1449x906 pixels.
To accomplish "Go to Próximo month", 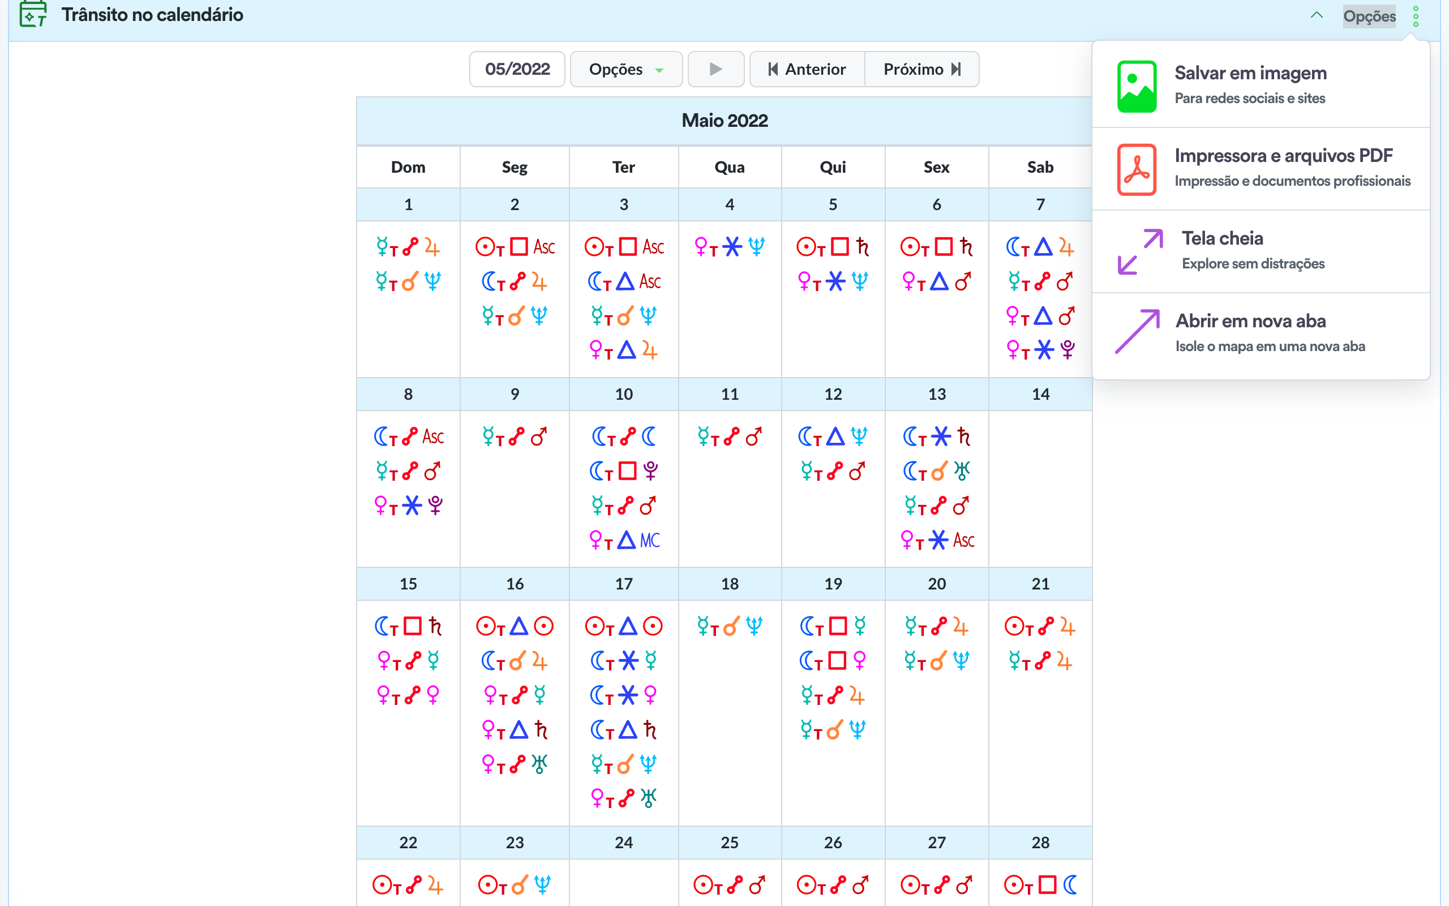I will [x=922, y=70].
